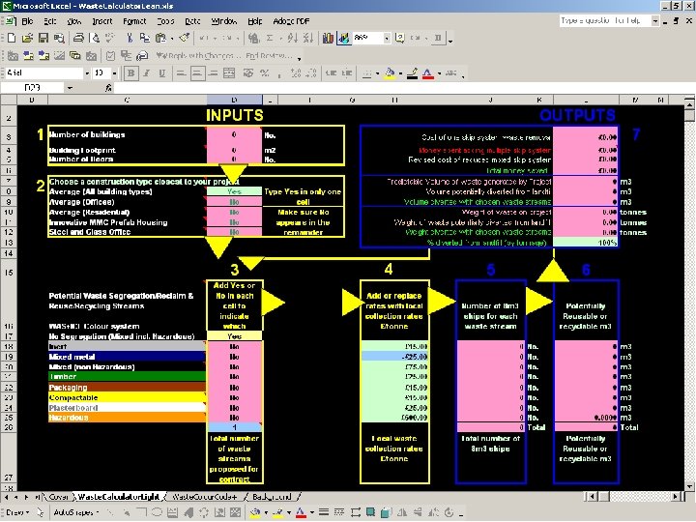Open the File menu
The width and height of the screenshot is (696, 522).
[x=27, y=21]
